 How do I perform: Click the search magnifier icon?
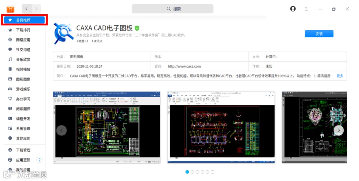(x=169, y=9)
